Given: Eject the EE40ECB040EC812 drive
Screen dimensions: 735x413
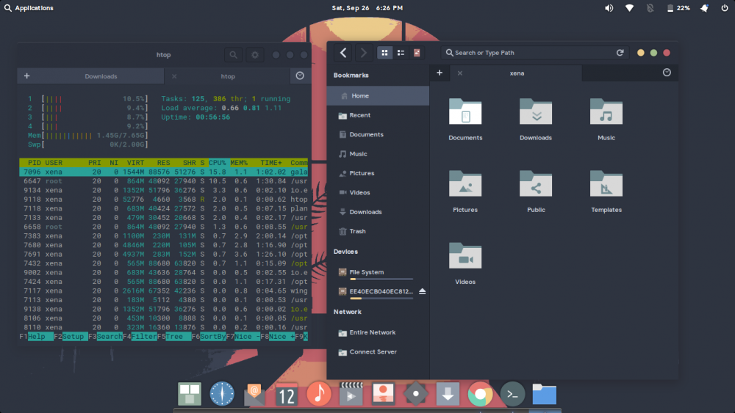Looking at the screenshot, I should [x=422, y=291].
